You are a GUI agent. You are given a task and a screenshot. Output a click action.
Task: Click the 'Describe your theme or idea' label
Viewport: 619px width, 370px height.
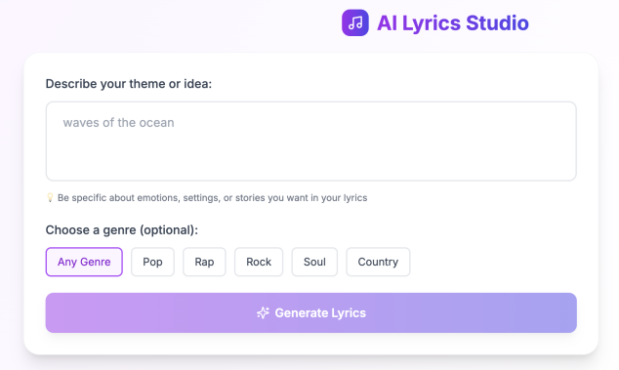tap(129, 84)
